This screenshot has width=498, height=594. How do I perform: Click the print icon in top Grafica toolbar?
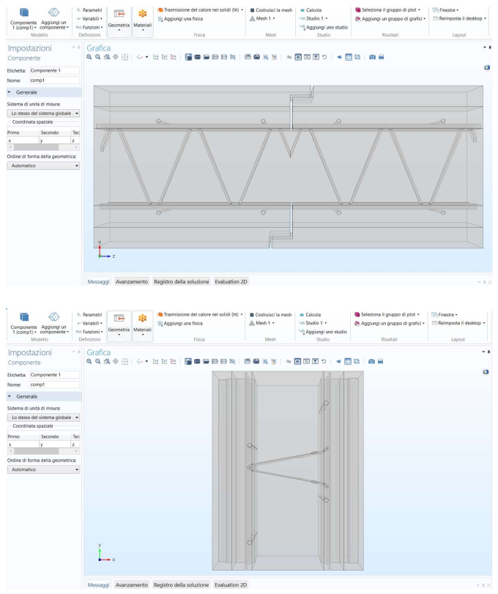pyautogui.click(x=382, y=57)
